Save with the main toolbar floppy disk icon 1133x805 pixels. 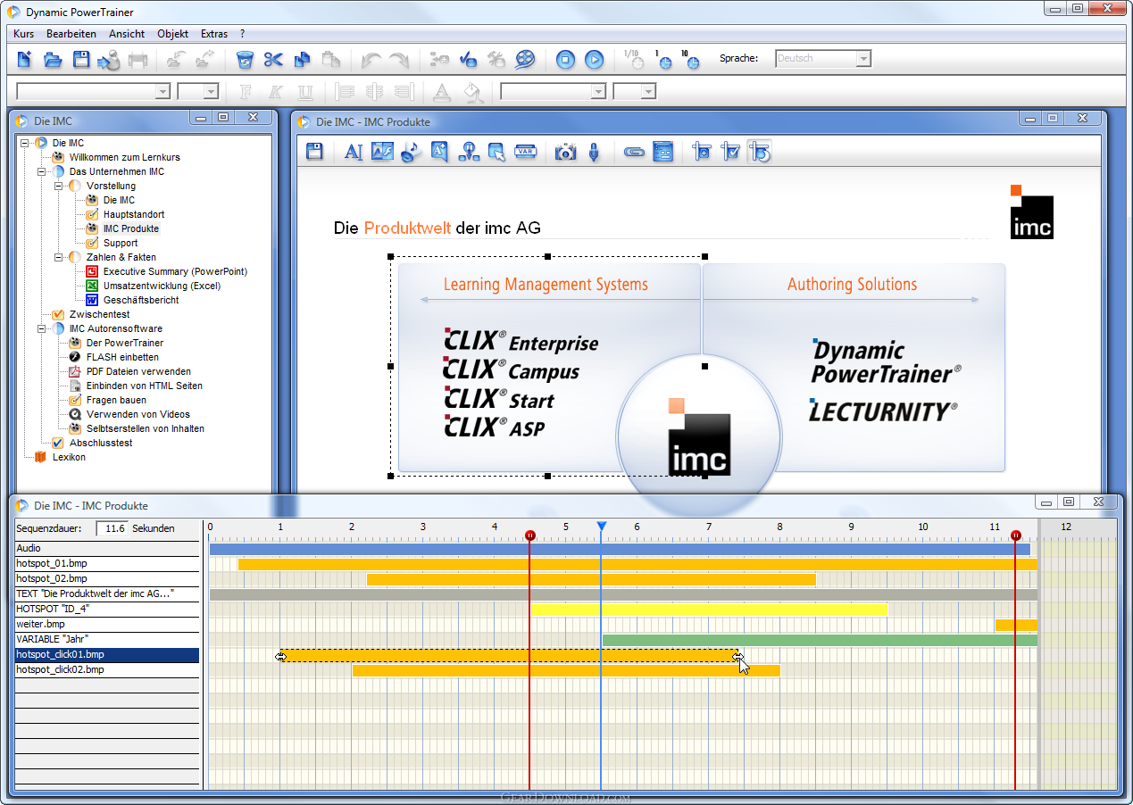tap(81, 60)
